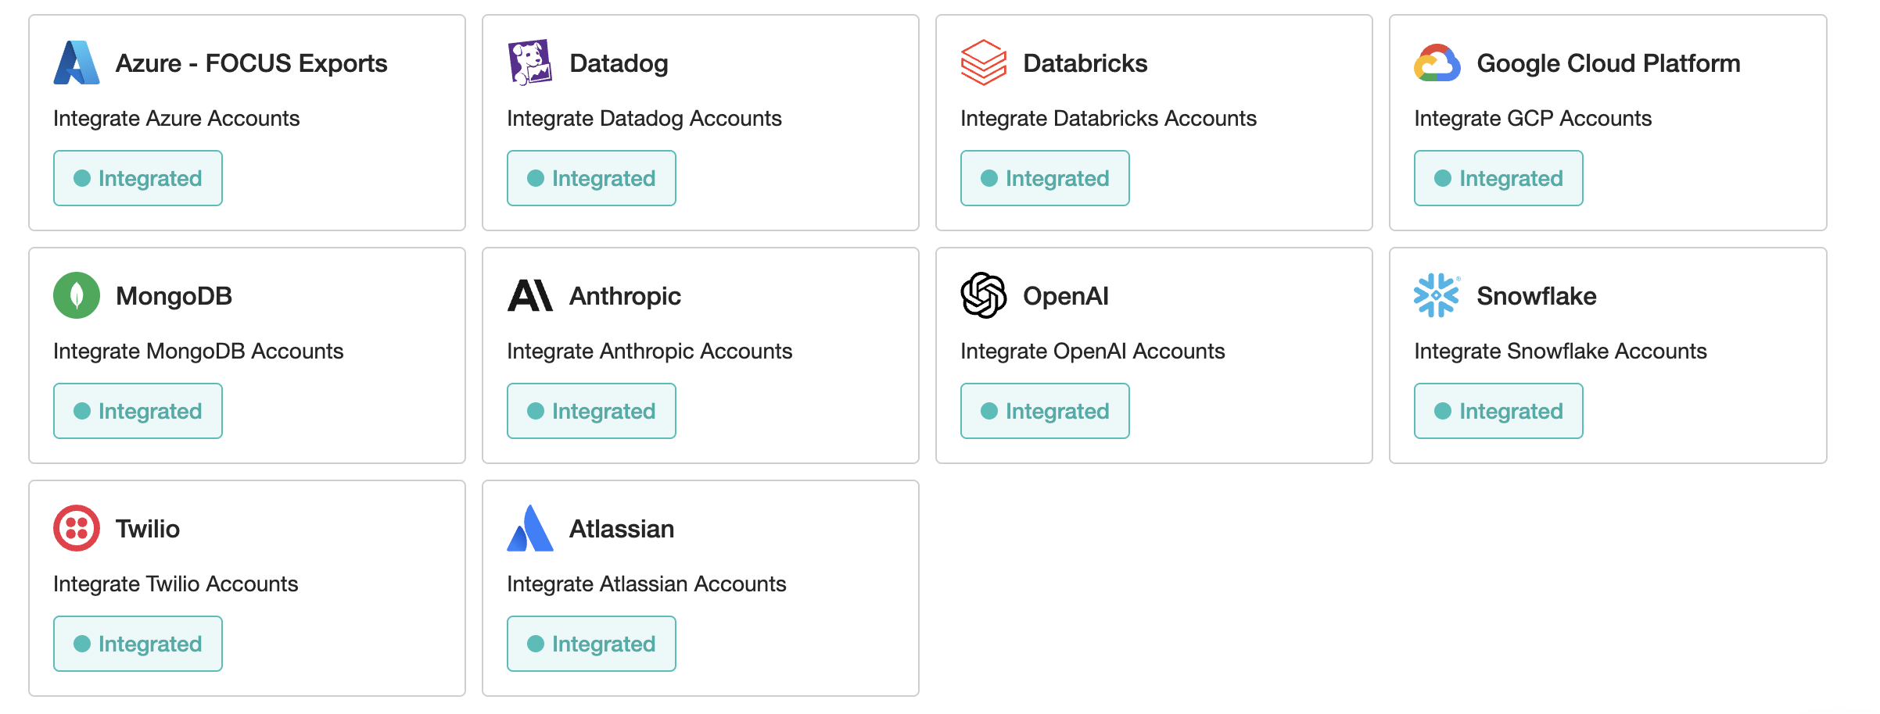Click the blue Atlassian logo
This screenshot has width=1880, height=714.
[x=530, y=528]
